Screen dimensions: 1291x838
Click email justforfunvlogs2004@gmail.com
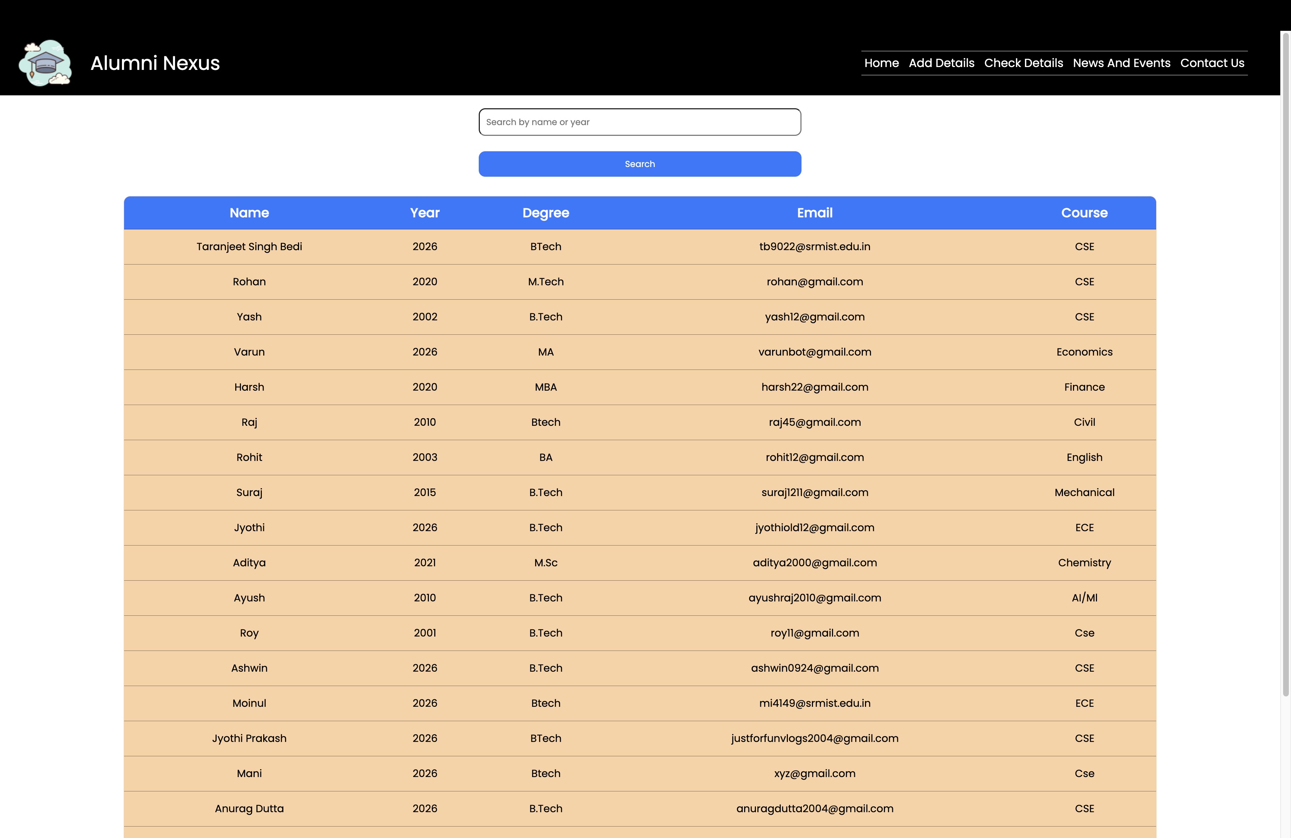[x=814, y=738]
